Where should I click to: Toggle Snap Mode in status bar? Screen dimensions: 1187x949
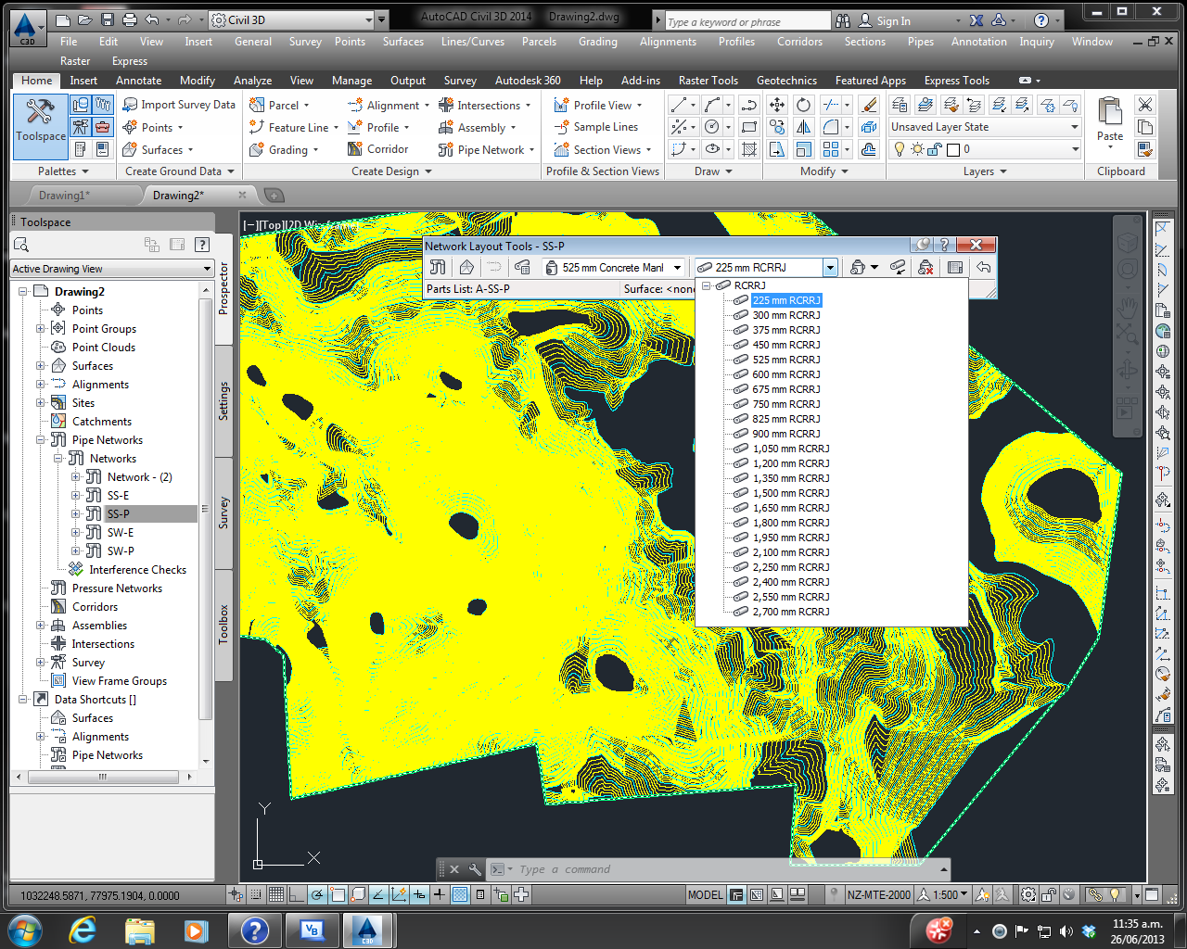[x=256, y=894]
